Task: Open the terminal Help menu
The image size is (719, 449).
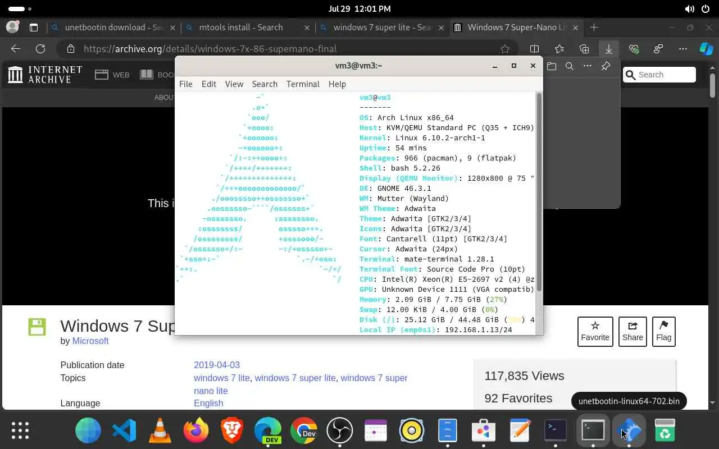Action: pos(337,84)
